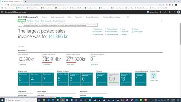Create a new Sales Invoice
This screenshot has height=102, width=181.
point(98,34)
